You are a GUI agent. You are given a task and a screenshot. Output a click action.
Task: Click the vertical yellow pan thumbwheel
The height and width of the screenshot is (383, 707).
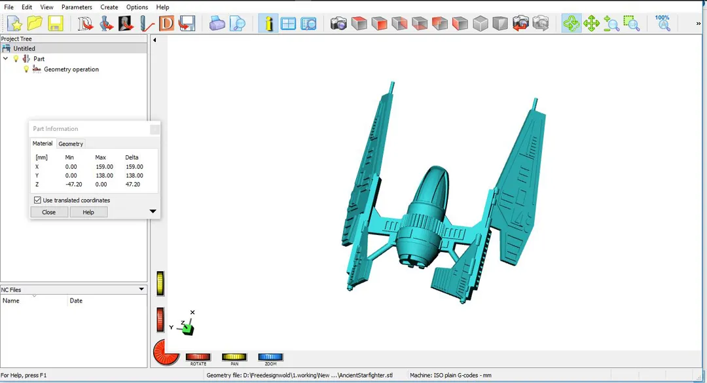coord(160,283)
